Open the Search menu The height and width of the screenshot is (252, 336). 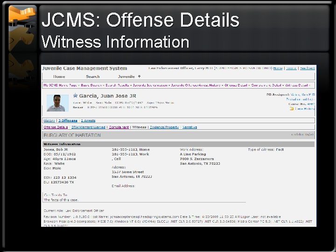click(93, 77)
